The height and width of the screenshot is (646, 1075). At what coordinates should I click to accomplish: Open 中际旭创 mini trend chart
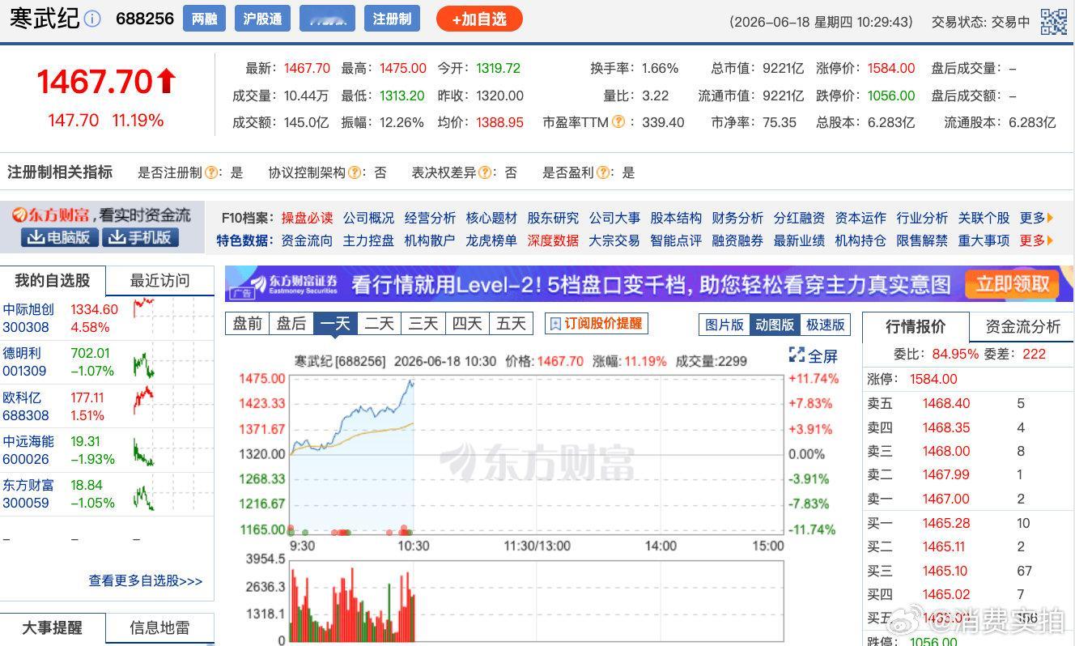[x=144, y=308]
